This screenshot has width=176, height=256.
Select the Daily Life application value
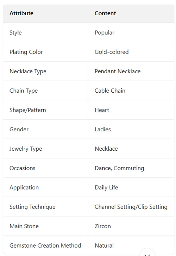(106, 187)
